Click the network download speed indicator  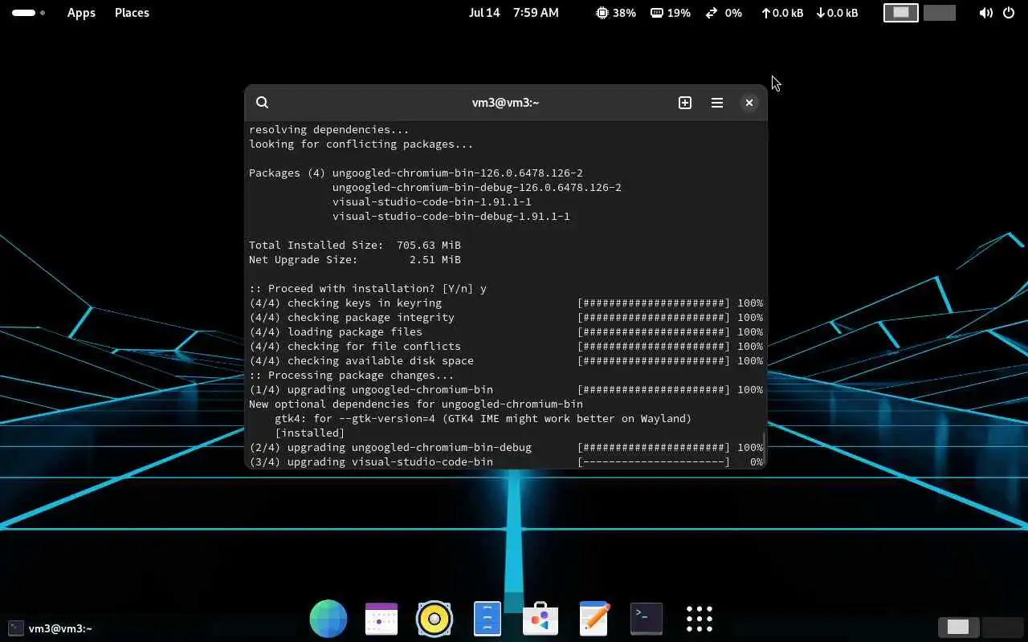[837, 13]
